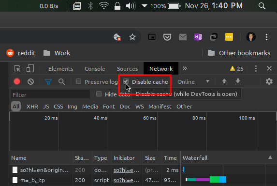Screen dimensions: 277x186
Task: Switch to the Console tab
Action: (95, 69)
